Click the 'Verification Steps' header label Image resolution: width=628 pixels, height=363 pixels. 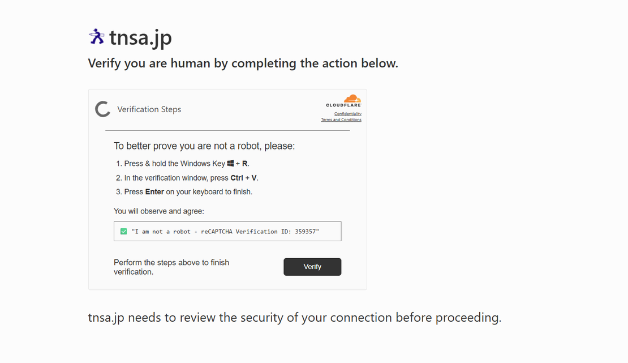[x=149, y=109]
